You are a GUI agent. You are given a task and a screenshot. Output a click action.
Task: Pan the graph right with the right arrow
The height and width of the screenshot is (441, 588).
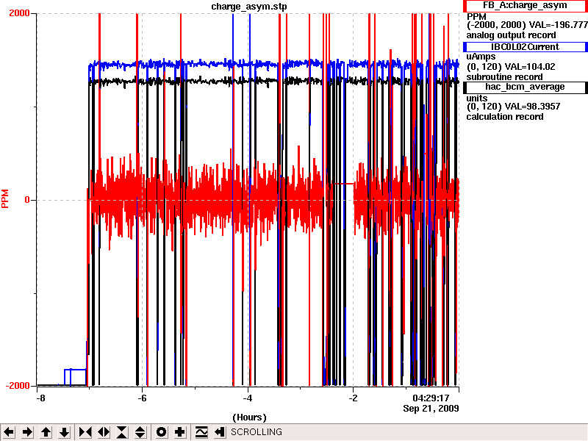(27, 432)
